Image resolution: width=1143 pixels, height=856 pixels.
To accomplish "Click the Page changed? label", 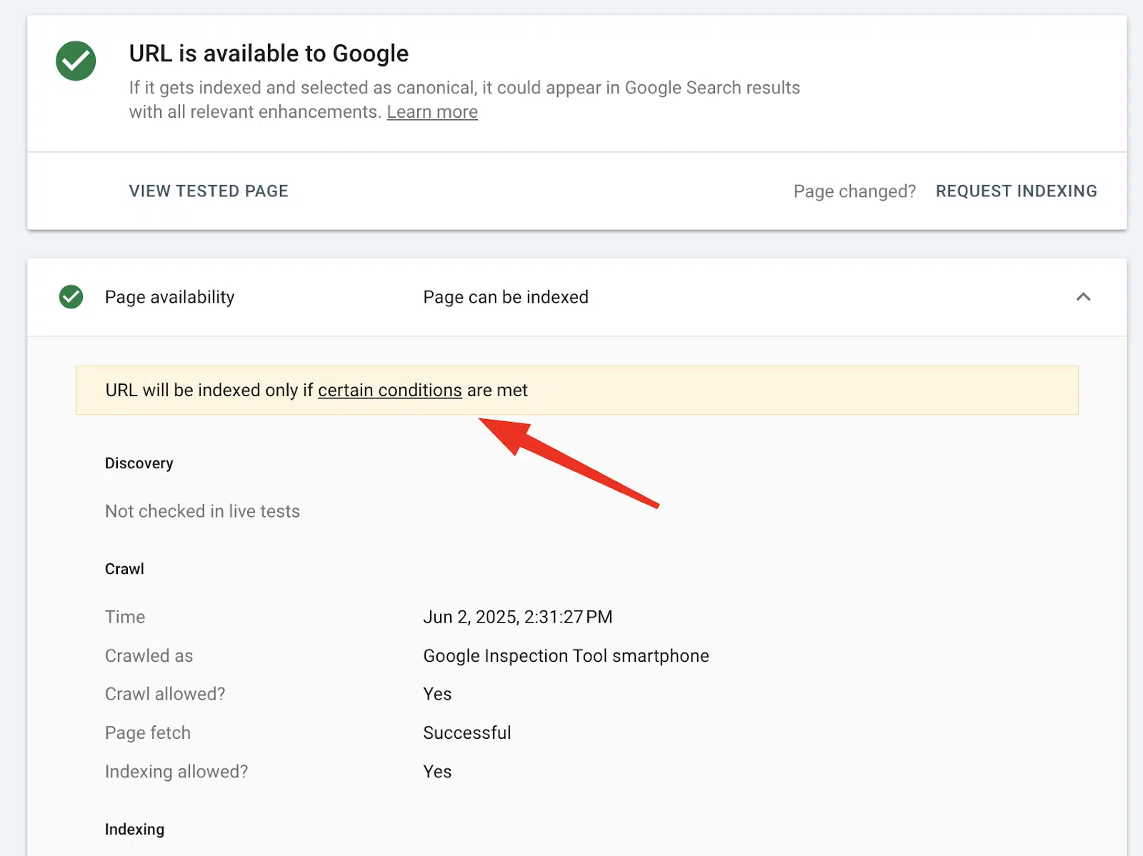I will pyautogui.click(x=854, y=191).
